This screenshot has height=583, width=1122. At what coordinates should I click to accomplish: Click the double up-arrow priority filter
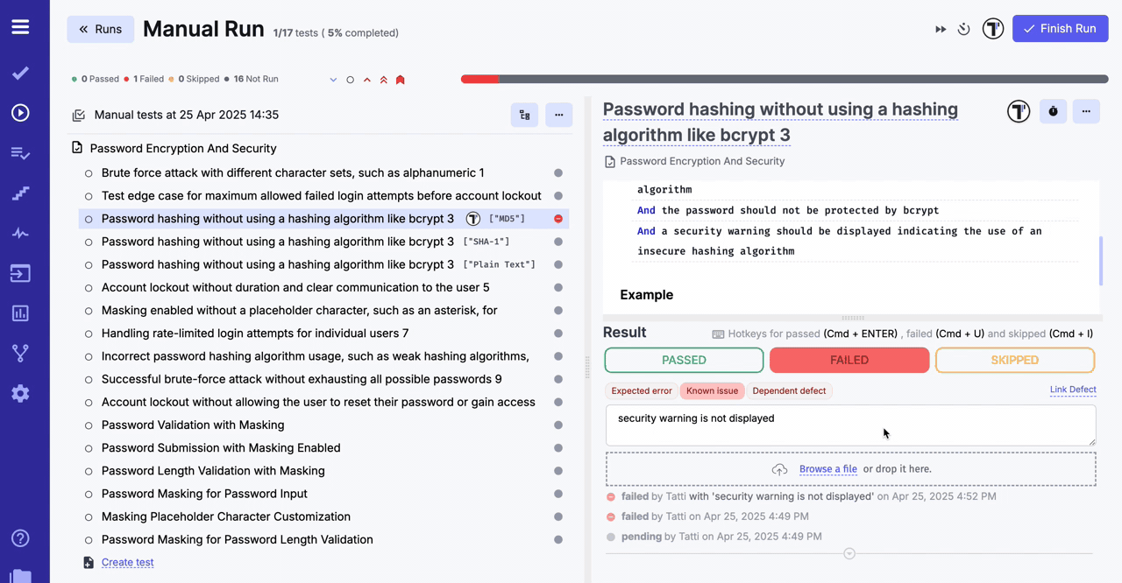coord(383,80)
